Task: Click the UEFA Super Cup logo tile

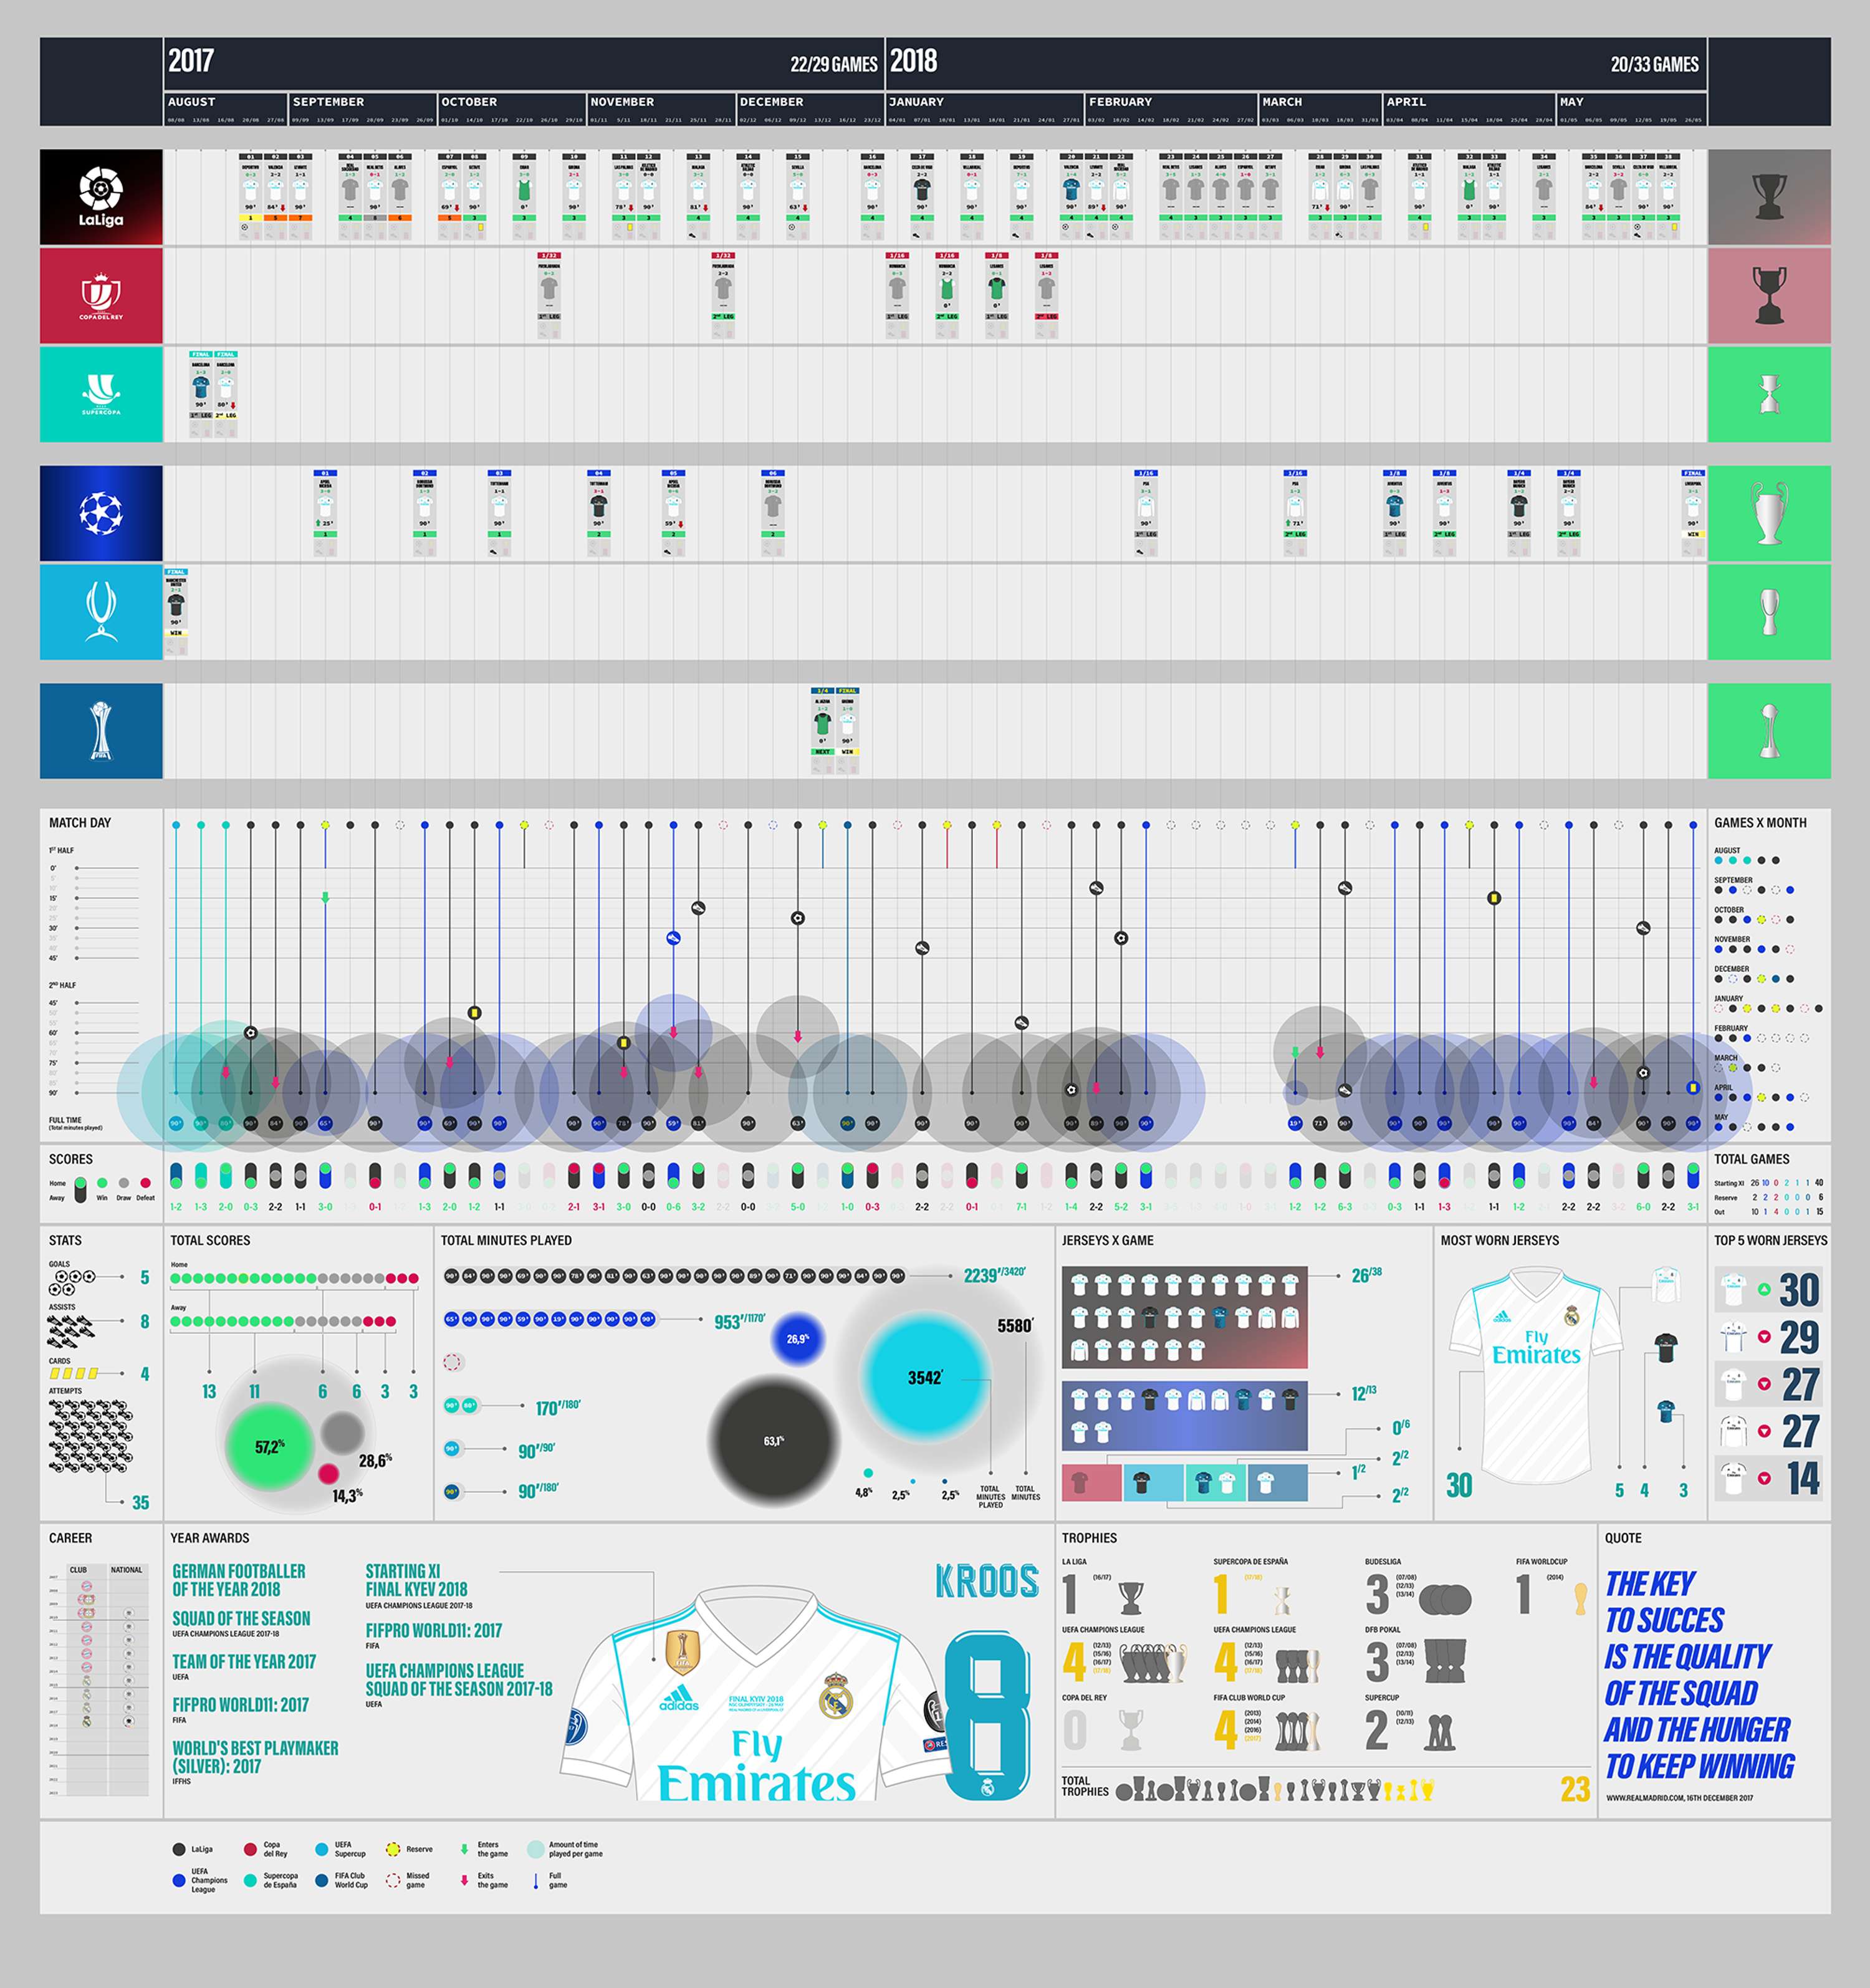Action: (101, 612)
